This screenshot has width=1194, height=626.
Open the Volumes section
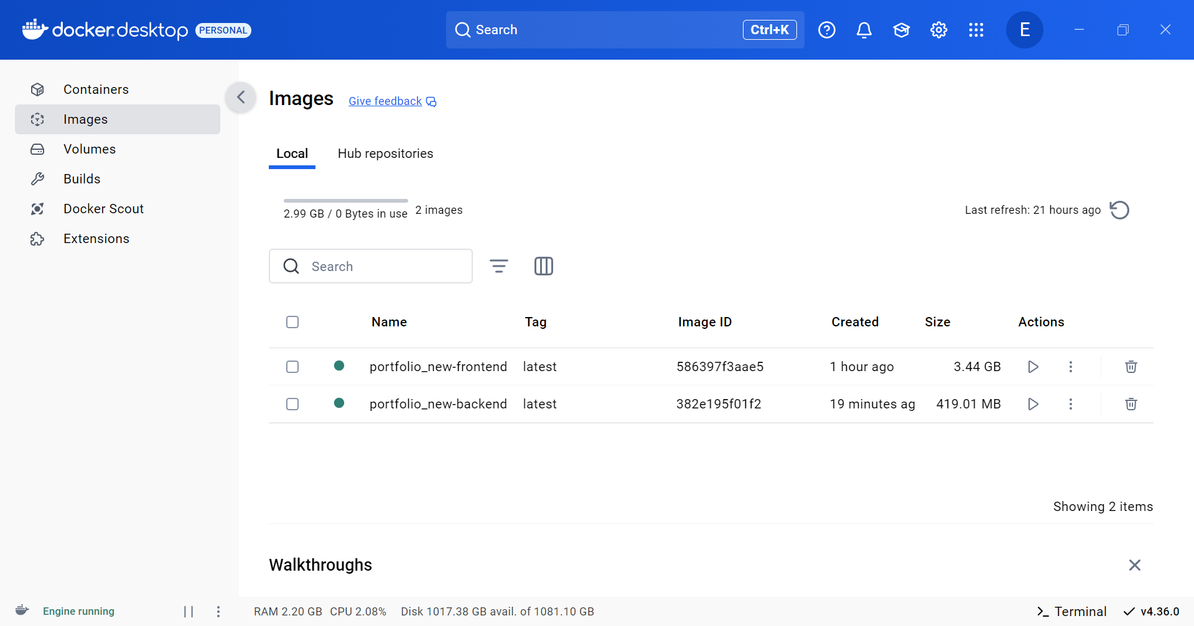coord(118,149)
